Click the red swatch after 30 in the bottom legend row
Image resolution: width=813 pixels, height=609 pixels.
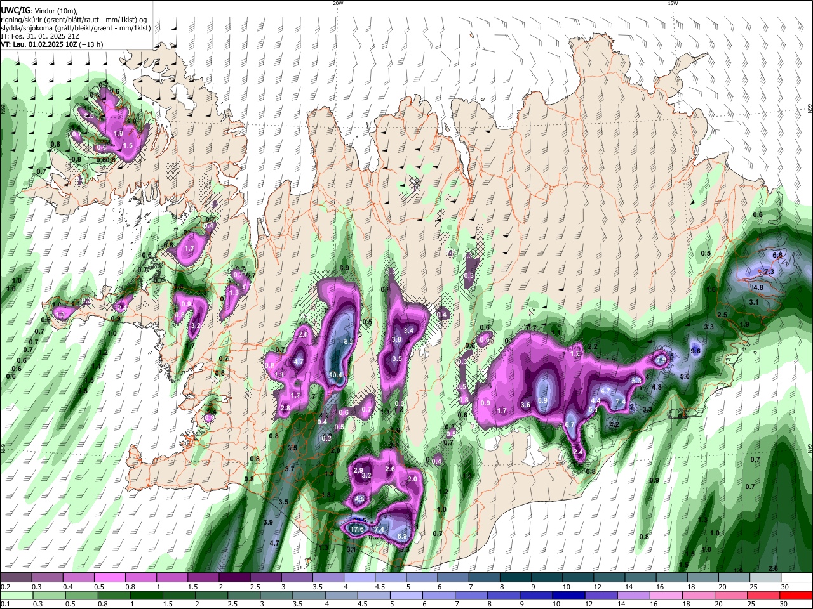pos(796,596)
